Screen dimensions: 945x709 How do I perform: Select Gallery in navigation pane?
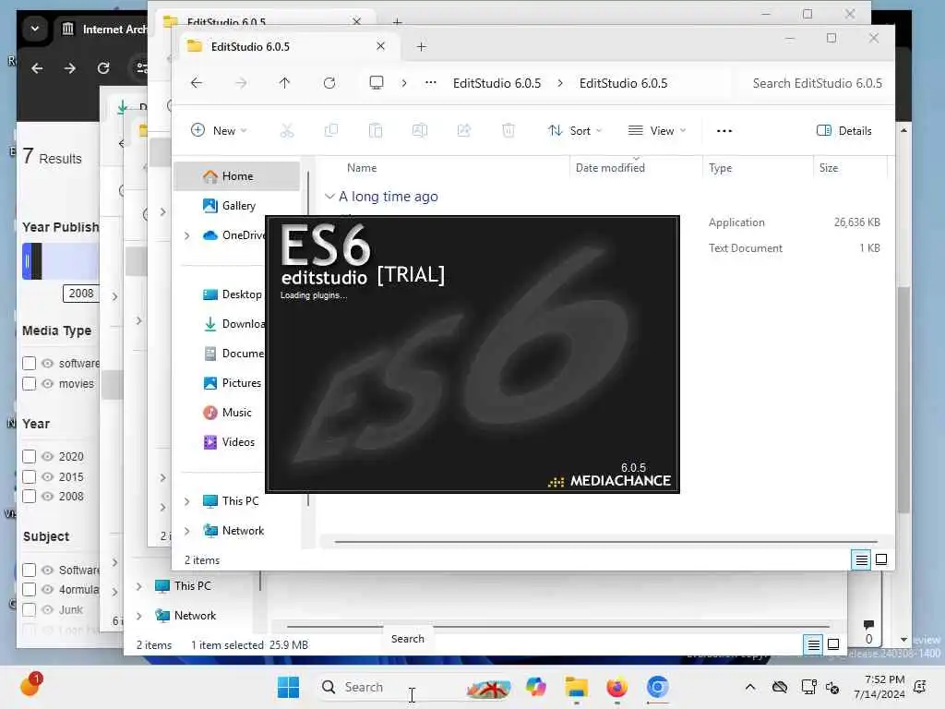point(237,206)
